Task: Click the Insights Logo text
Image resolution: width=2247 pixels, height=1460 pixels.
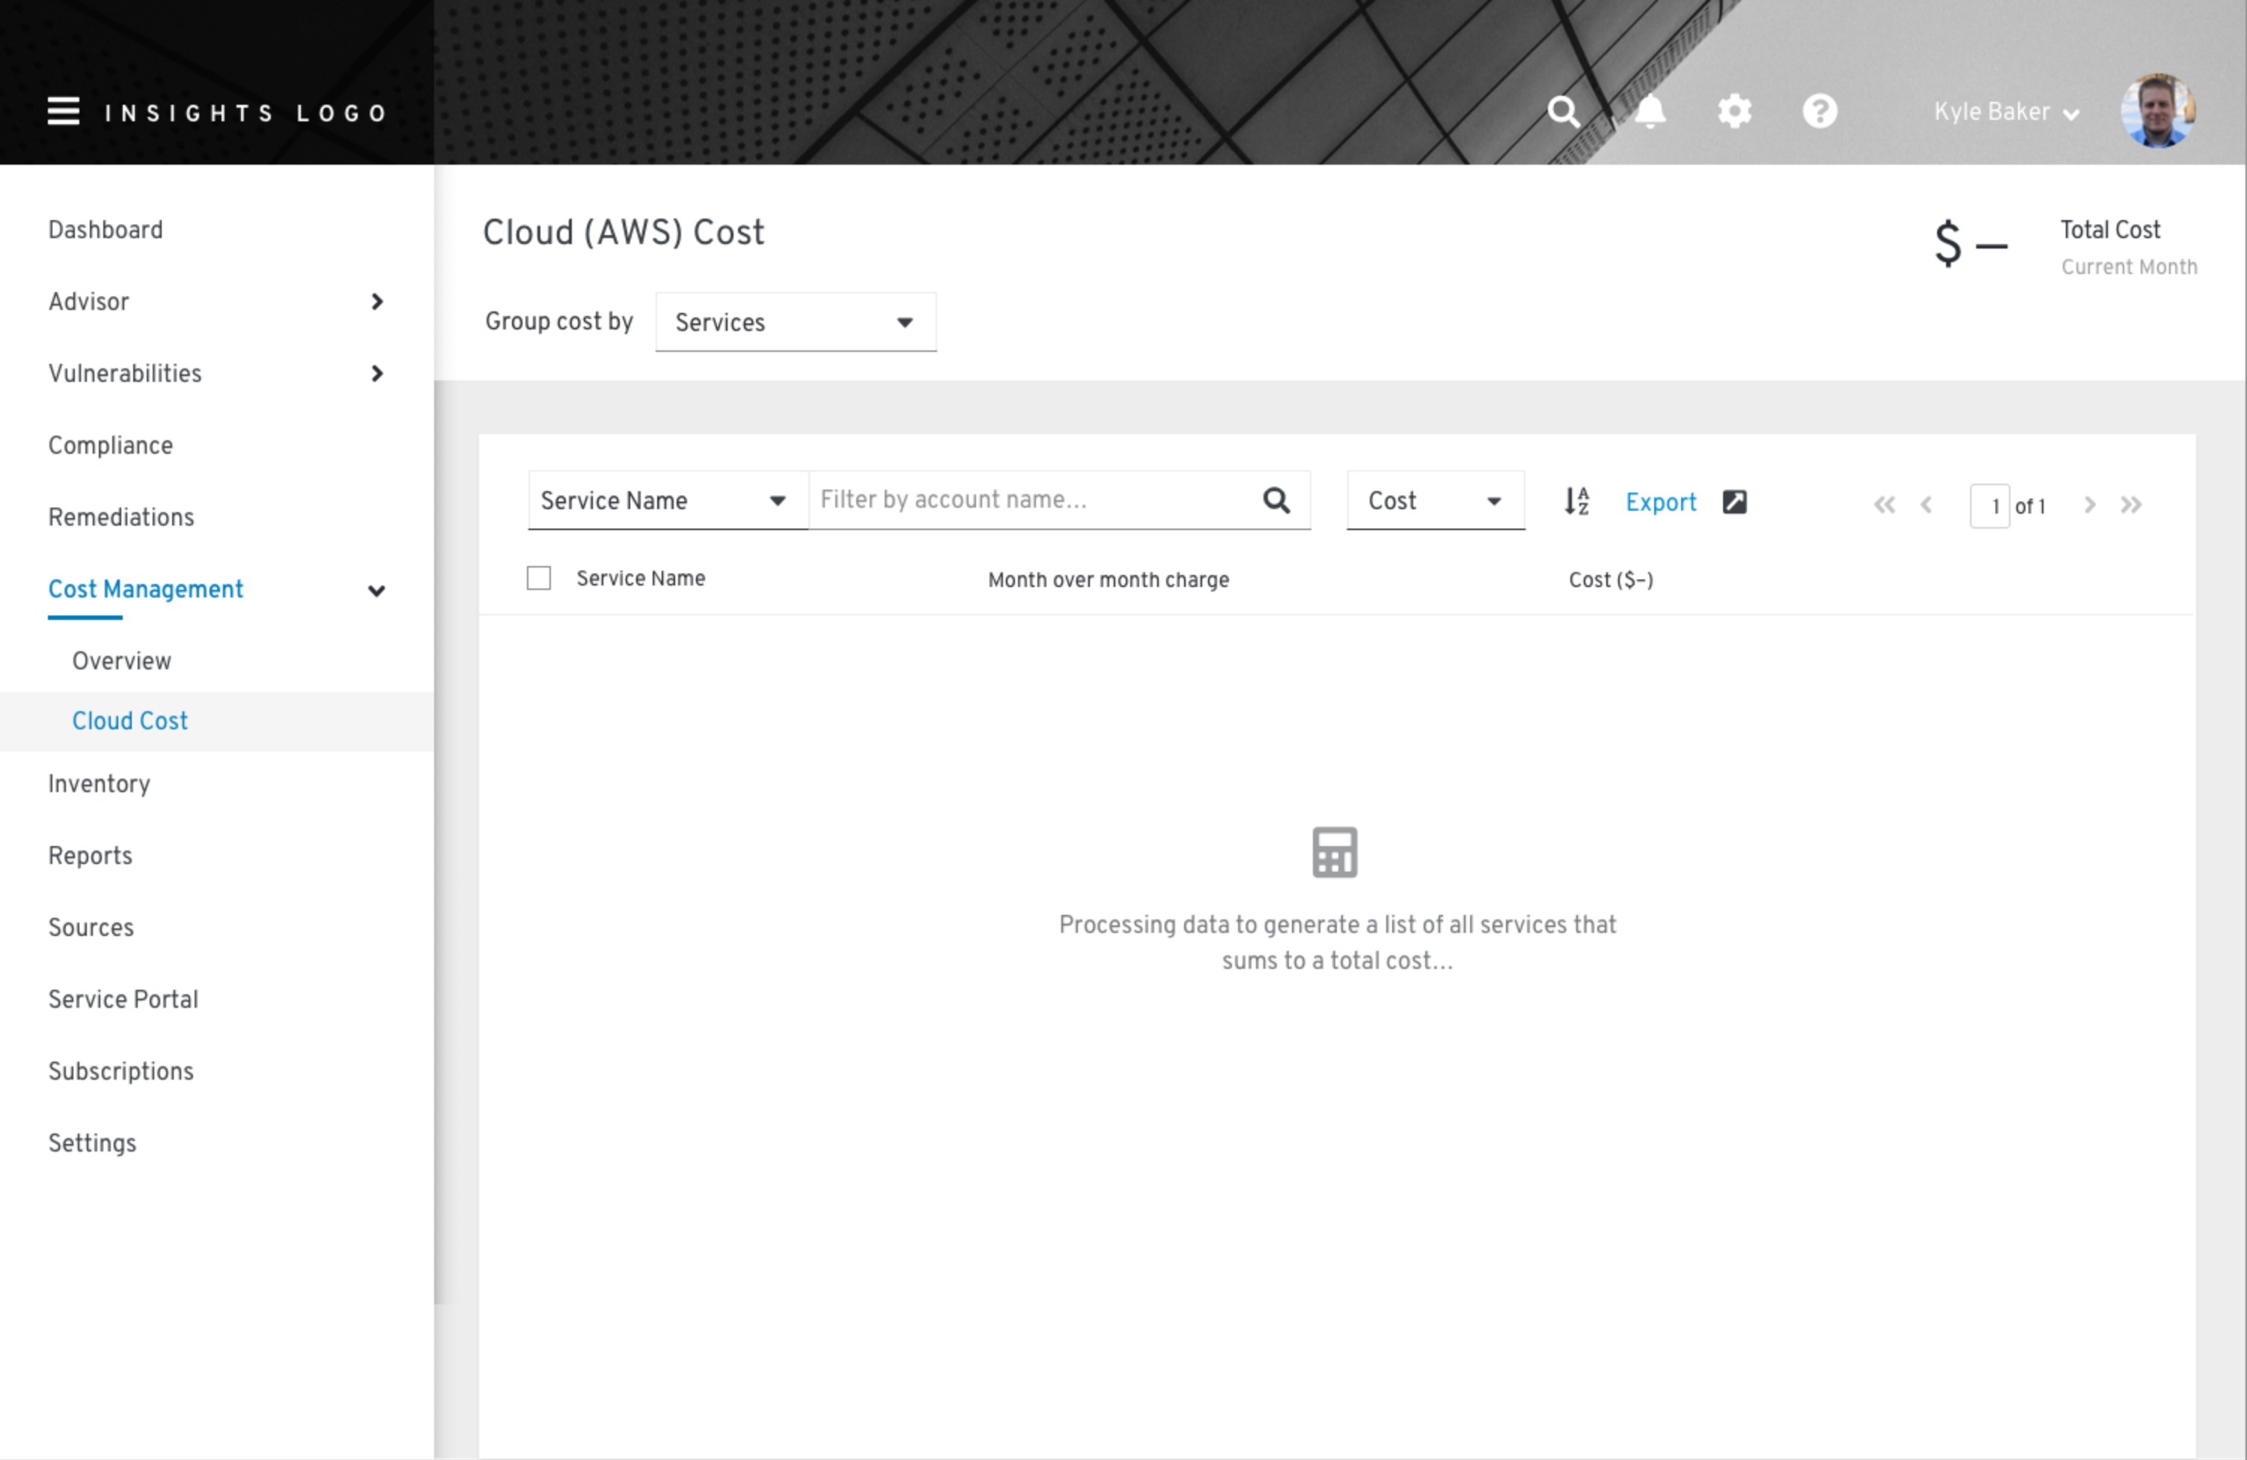Action: [x=246, y=113]
